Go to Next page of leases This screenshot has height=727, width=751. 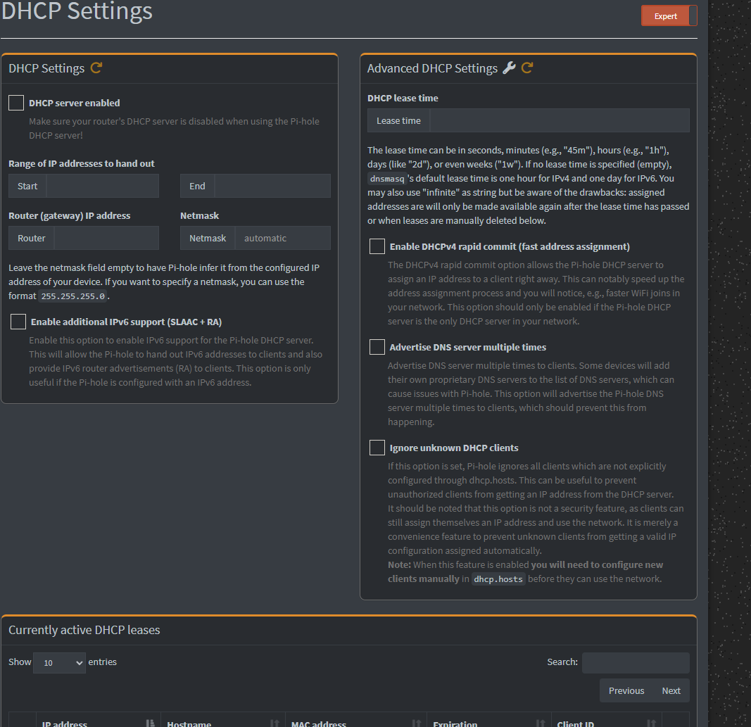[671, 690]
